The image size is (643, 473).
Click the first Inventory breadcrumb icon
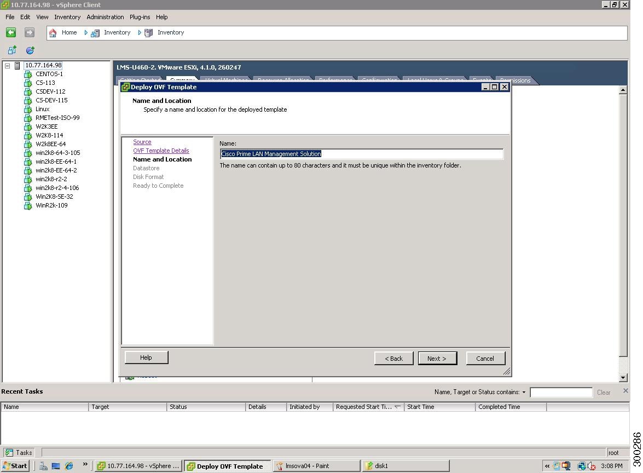pos(95,33)
